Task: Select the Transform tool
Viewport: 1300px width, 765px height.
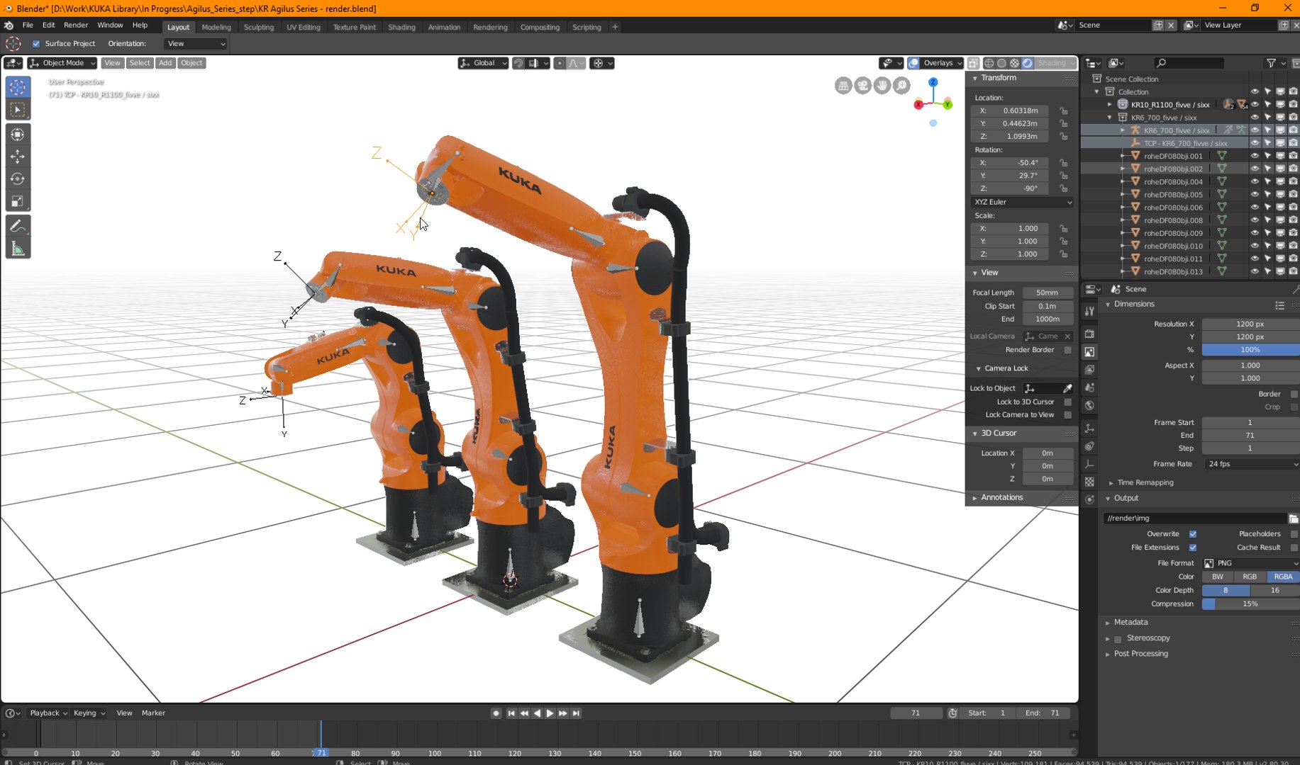Action: (18, 134)
